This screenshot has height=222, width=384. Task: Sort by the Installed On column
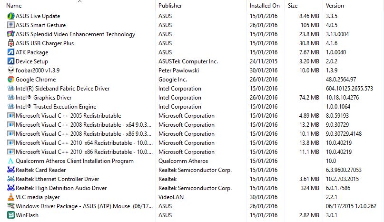pyautogui.click(x=265, y=6)
